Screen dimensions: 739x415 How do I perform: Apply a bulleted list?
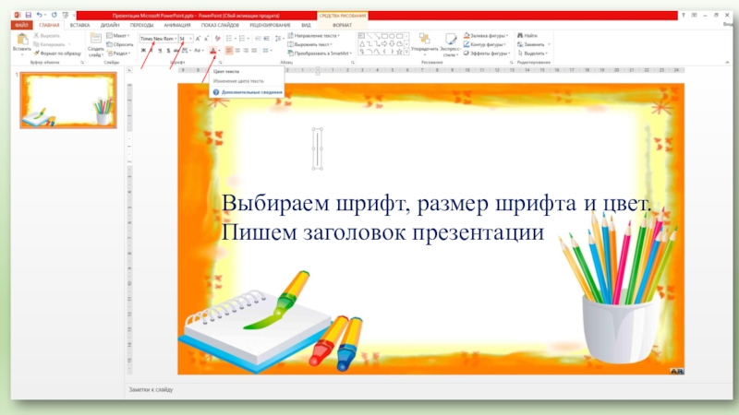tap(230, 39)
